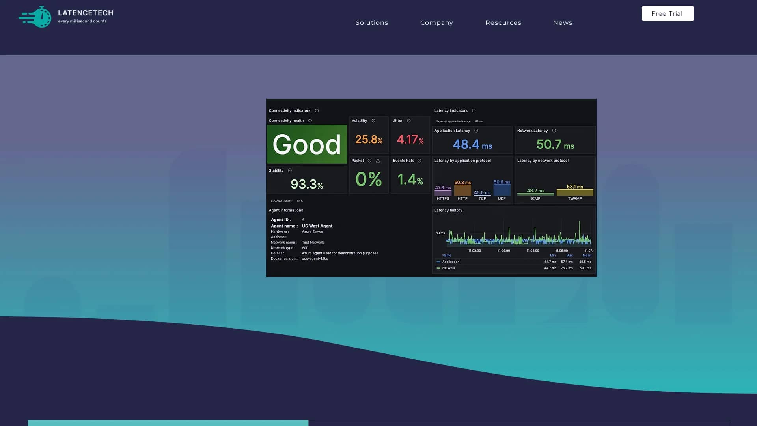Screen dimensions: 757x426
Task: Sort legend by Min column
Action: coord(553,256)
